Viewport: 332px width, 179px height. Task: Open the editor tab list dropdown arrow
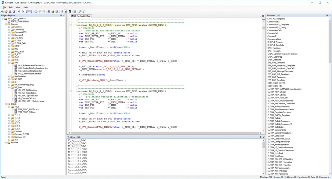(260, 16)
